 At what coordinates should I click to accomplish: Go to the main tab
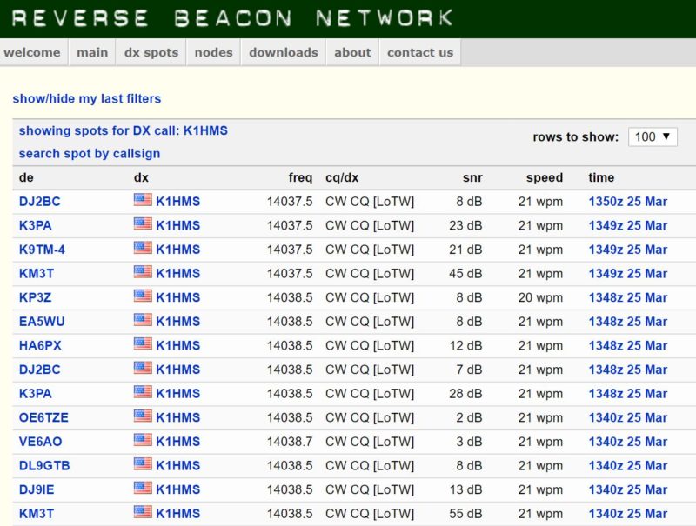click(92, 52)
